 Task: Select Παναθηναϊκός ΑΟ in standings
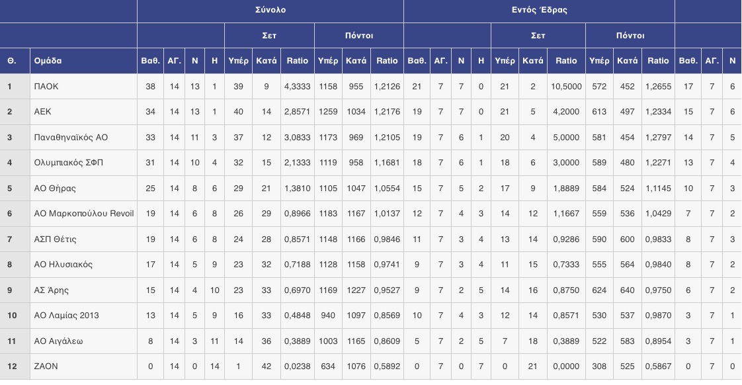(71, 138)
